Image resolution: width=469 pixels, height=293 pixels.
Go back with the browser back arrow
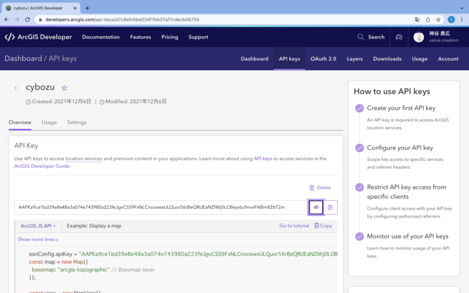point(6,19)
